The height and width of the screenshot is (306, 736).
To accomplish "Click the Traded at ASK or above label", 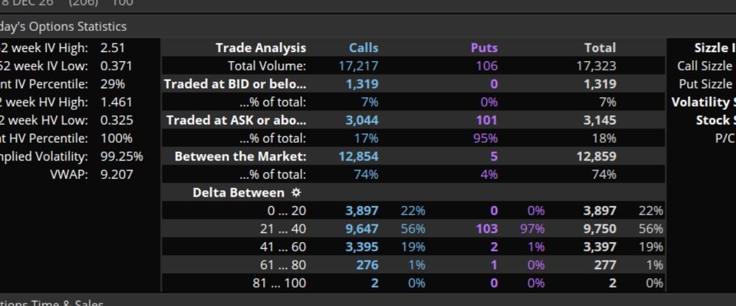I will [x=236, y=120].
